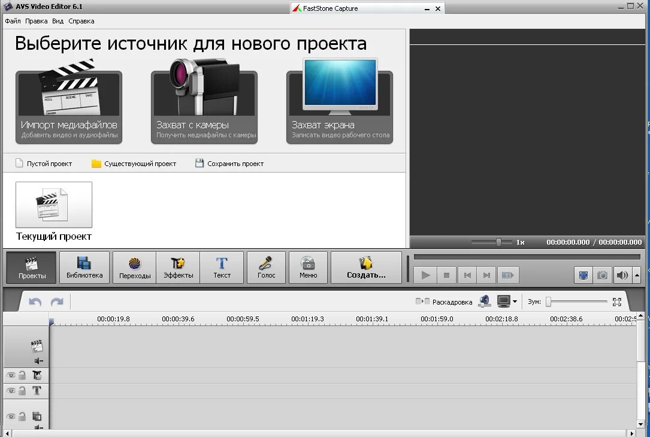This screenshot has height=437, width=650.
Task: Toggle visibility of the video effects track
Action: [11, 375]
